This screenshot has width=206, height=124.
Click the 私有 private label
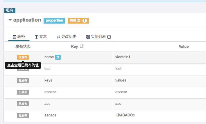coord(10,10)
